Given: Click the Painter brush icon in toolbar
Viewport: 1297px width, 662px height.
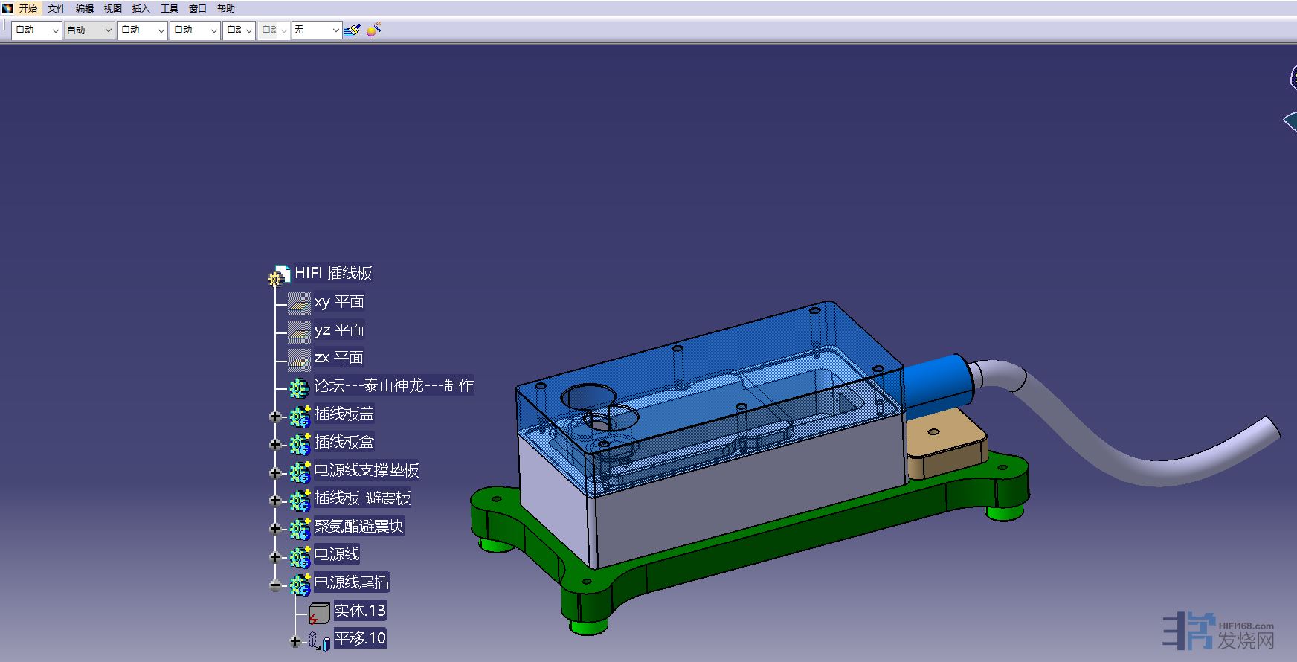Looking at the screenshot, I should click(353, 30).
